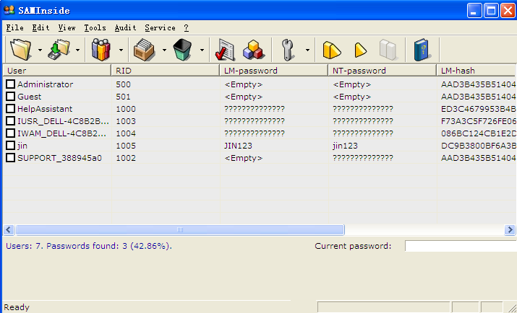
Task: Click the export users folder-with-disk icon
Action: pyautogui.click(x=59, y=50)
